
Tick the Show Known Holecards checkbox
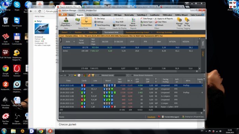pyautogui.click(x=132, y=75)
